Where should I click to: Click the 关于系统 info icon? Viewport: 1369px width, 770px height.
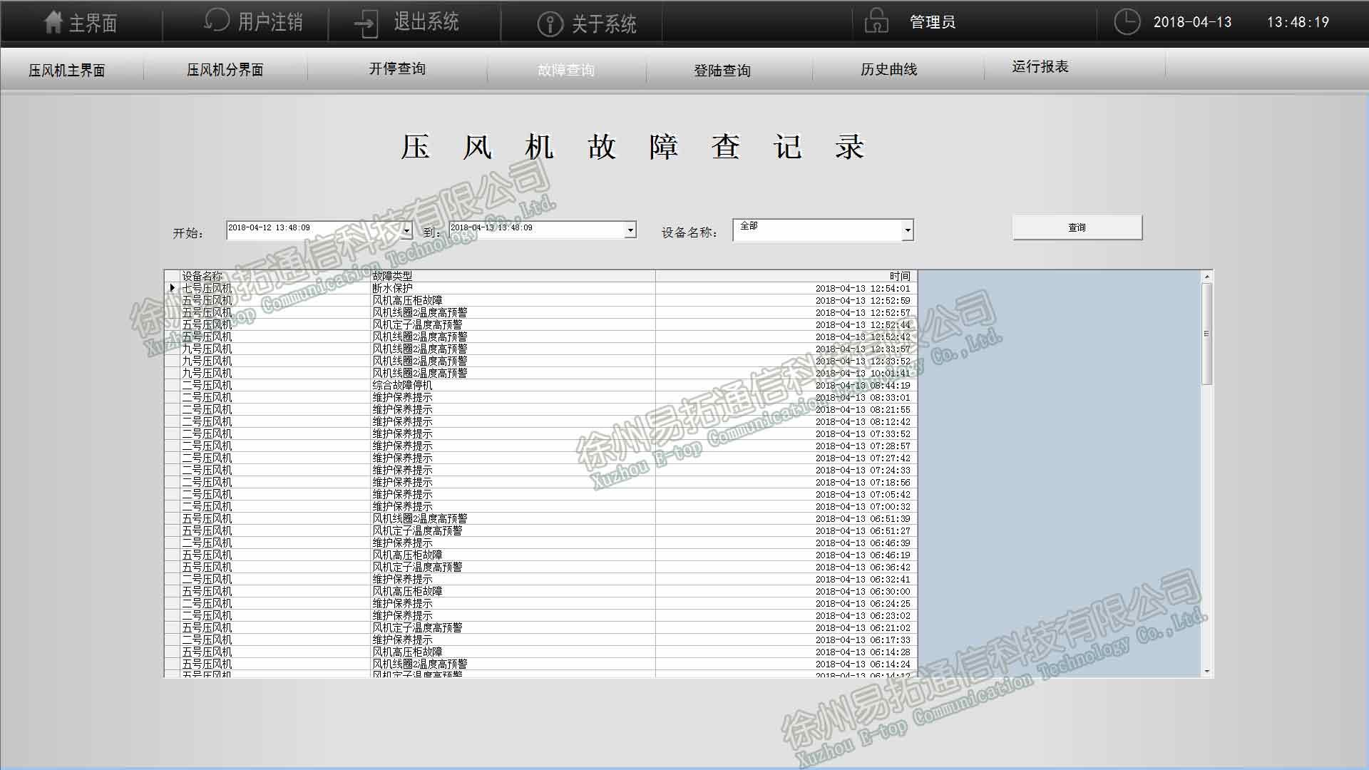pos(550,24)
